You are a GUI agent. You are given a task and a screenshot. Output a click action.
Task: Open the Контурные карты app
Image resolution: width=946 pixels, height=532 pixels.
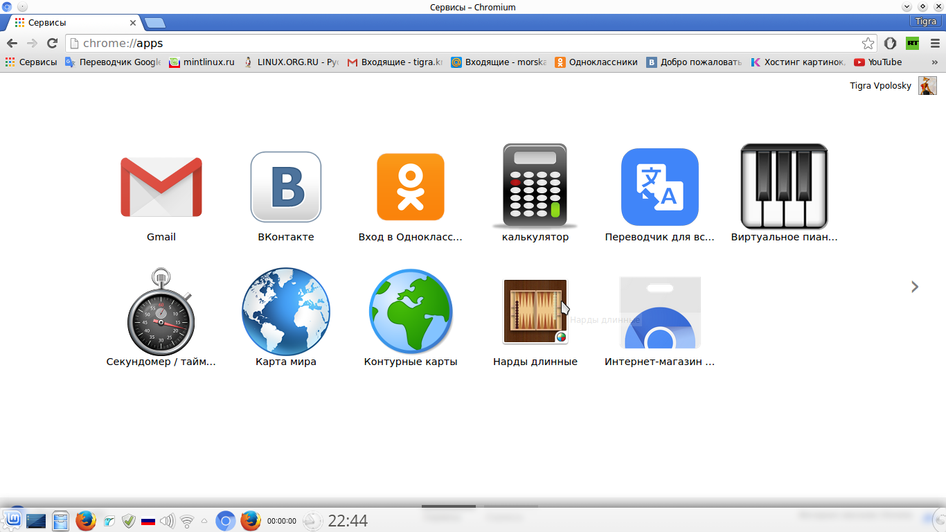pos(411,312)
